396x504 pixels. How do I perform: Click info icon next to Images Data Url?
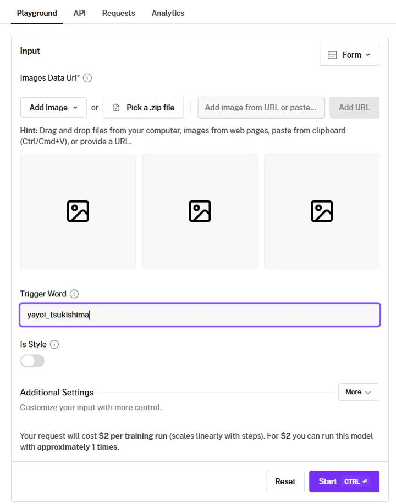[x=87, y=78]
